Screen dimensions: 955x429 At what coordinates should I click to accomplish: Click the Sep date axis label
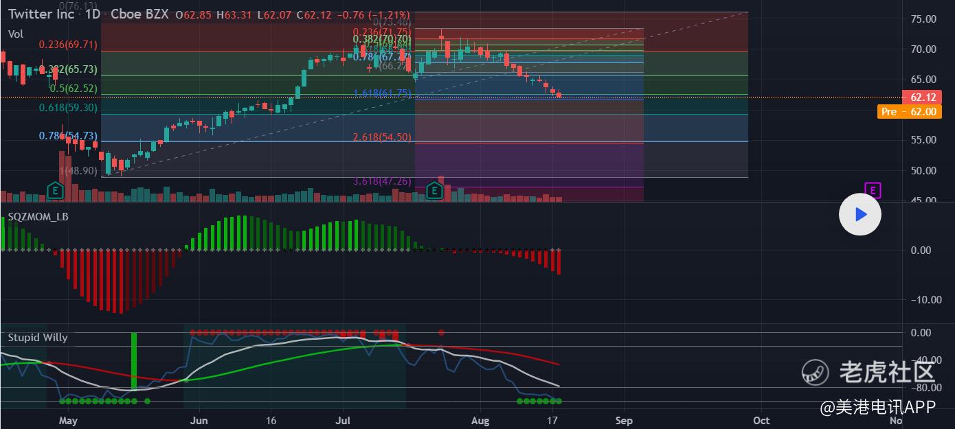624,420
